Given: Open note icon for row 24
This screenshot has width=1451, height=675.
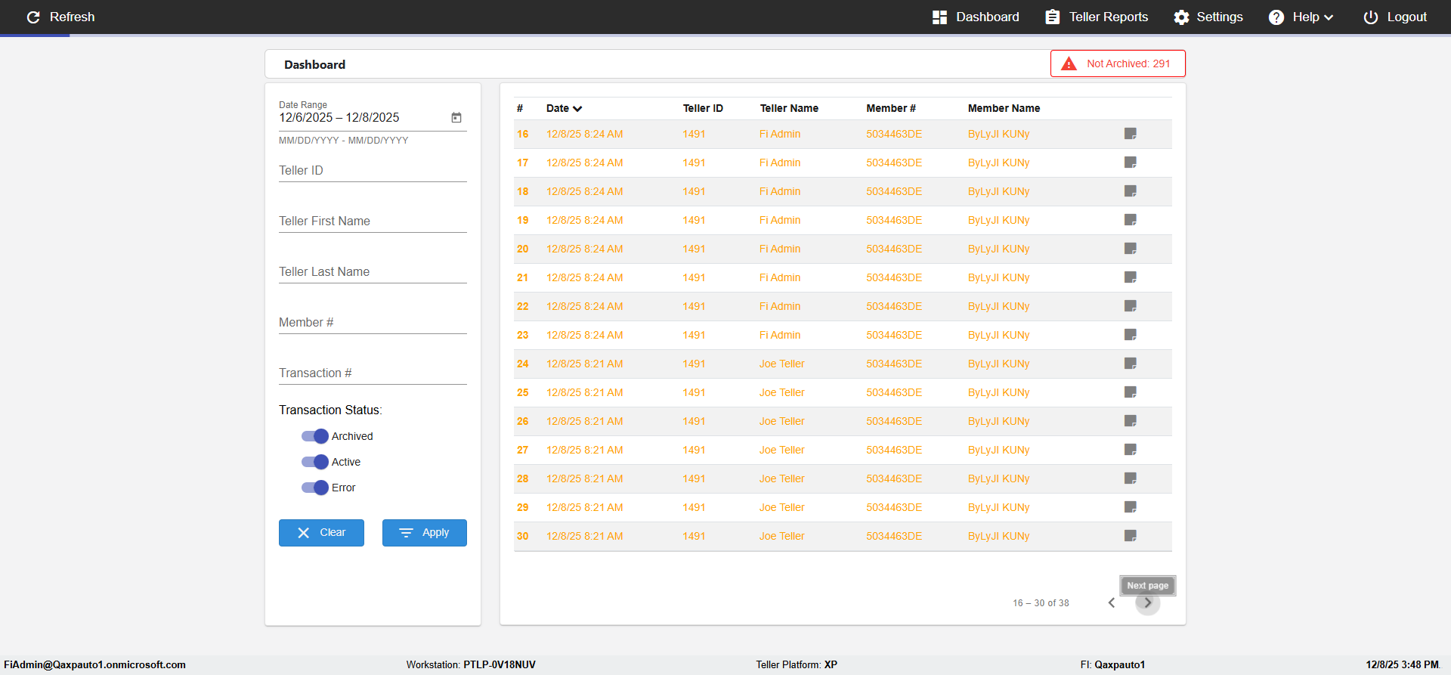Looking at the screenshot, I should (1131, 364).
